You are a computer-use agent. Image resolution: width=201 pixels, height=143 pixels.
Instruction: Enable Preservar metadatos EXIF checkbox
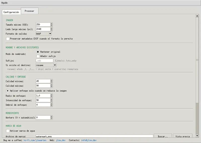click(8, 39)
